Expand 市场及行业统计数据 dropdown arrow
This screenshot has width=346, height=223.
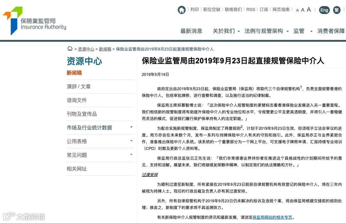click(131, 127)
